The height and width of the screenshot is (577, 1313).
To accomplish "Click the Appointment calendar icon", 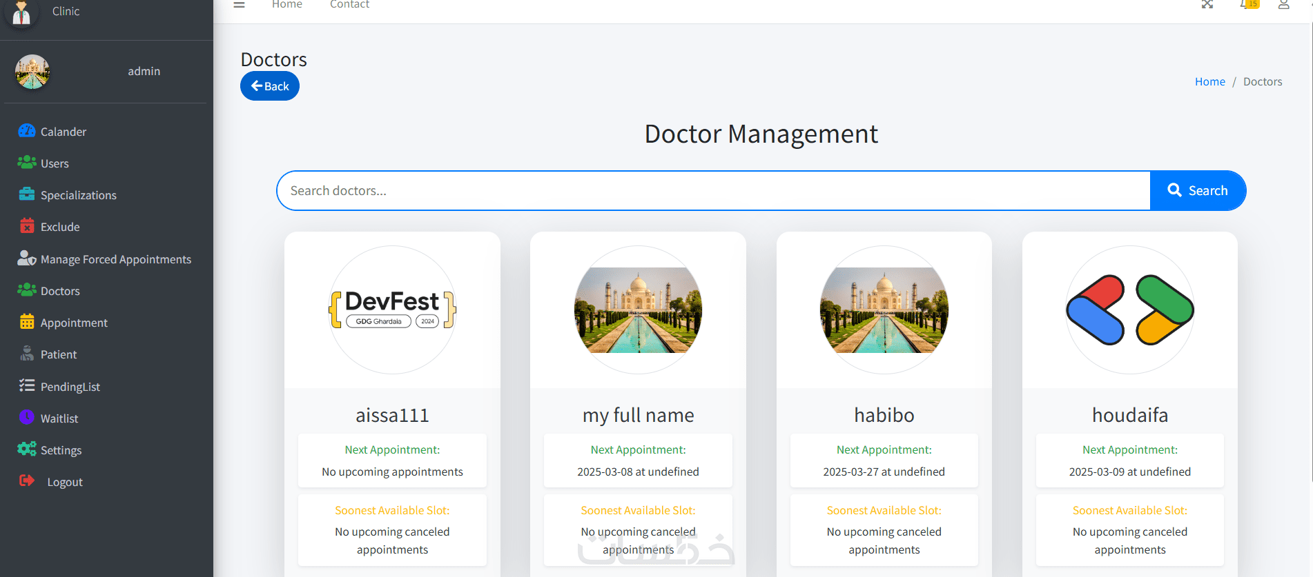I will pos(27,322).
